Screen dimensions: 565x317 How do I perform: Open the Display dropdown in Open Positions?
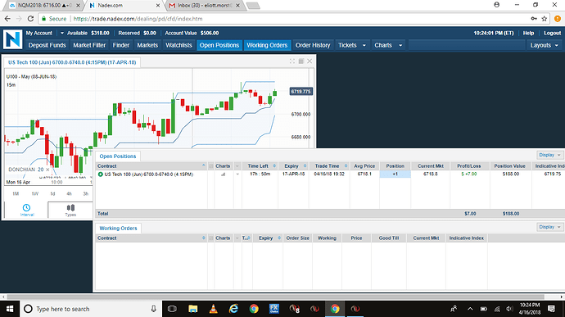(549, 155)
